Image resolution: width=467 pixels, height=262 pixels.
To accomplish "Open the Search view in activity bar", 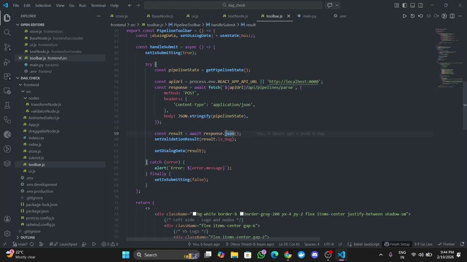I will 7,32.
